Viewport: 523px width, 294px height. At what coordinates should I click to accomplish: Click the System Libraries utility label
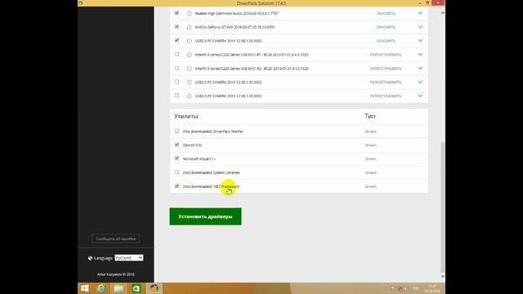tap(211, 172)
